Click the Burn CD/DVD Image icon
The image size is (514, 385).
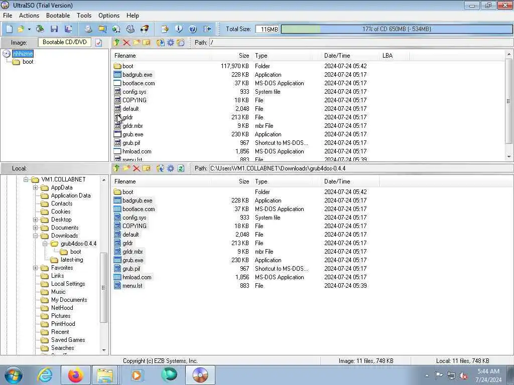tap(145, 29)
